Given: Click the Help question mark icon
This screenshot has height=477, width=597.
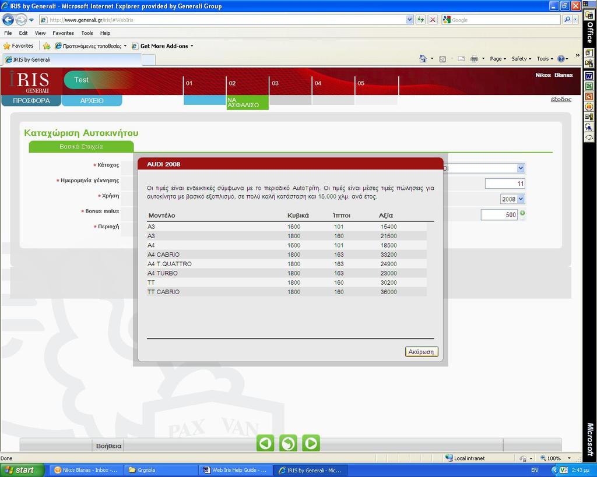Looking at the screenshot, I should (x=561, y=59).
